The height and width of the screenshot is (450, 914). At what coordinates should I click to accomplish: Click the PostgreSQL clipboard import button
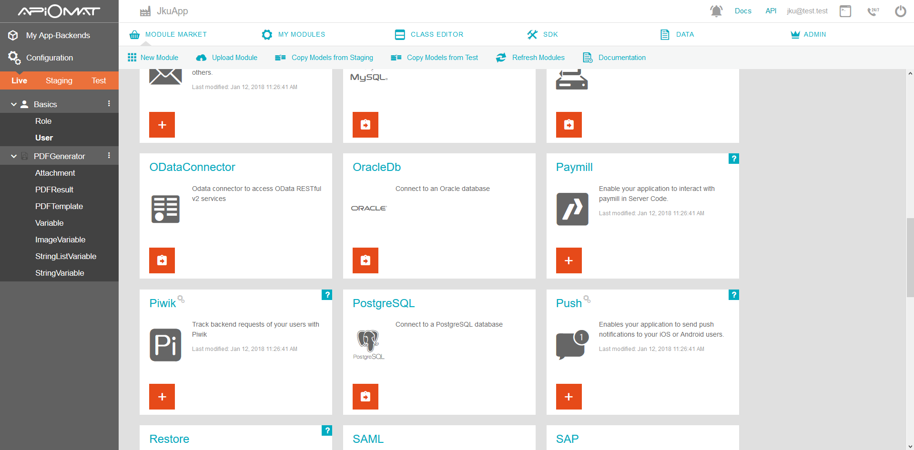[366, 397]
